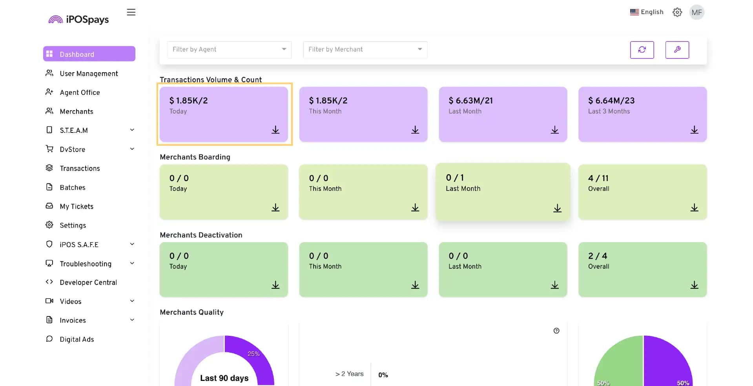The height and width of the screenshot is (386, 753).
Task: Expand the Troubleshooting sidebar section
Action: click(132, 263)
